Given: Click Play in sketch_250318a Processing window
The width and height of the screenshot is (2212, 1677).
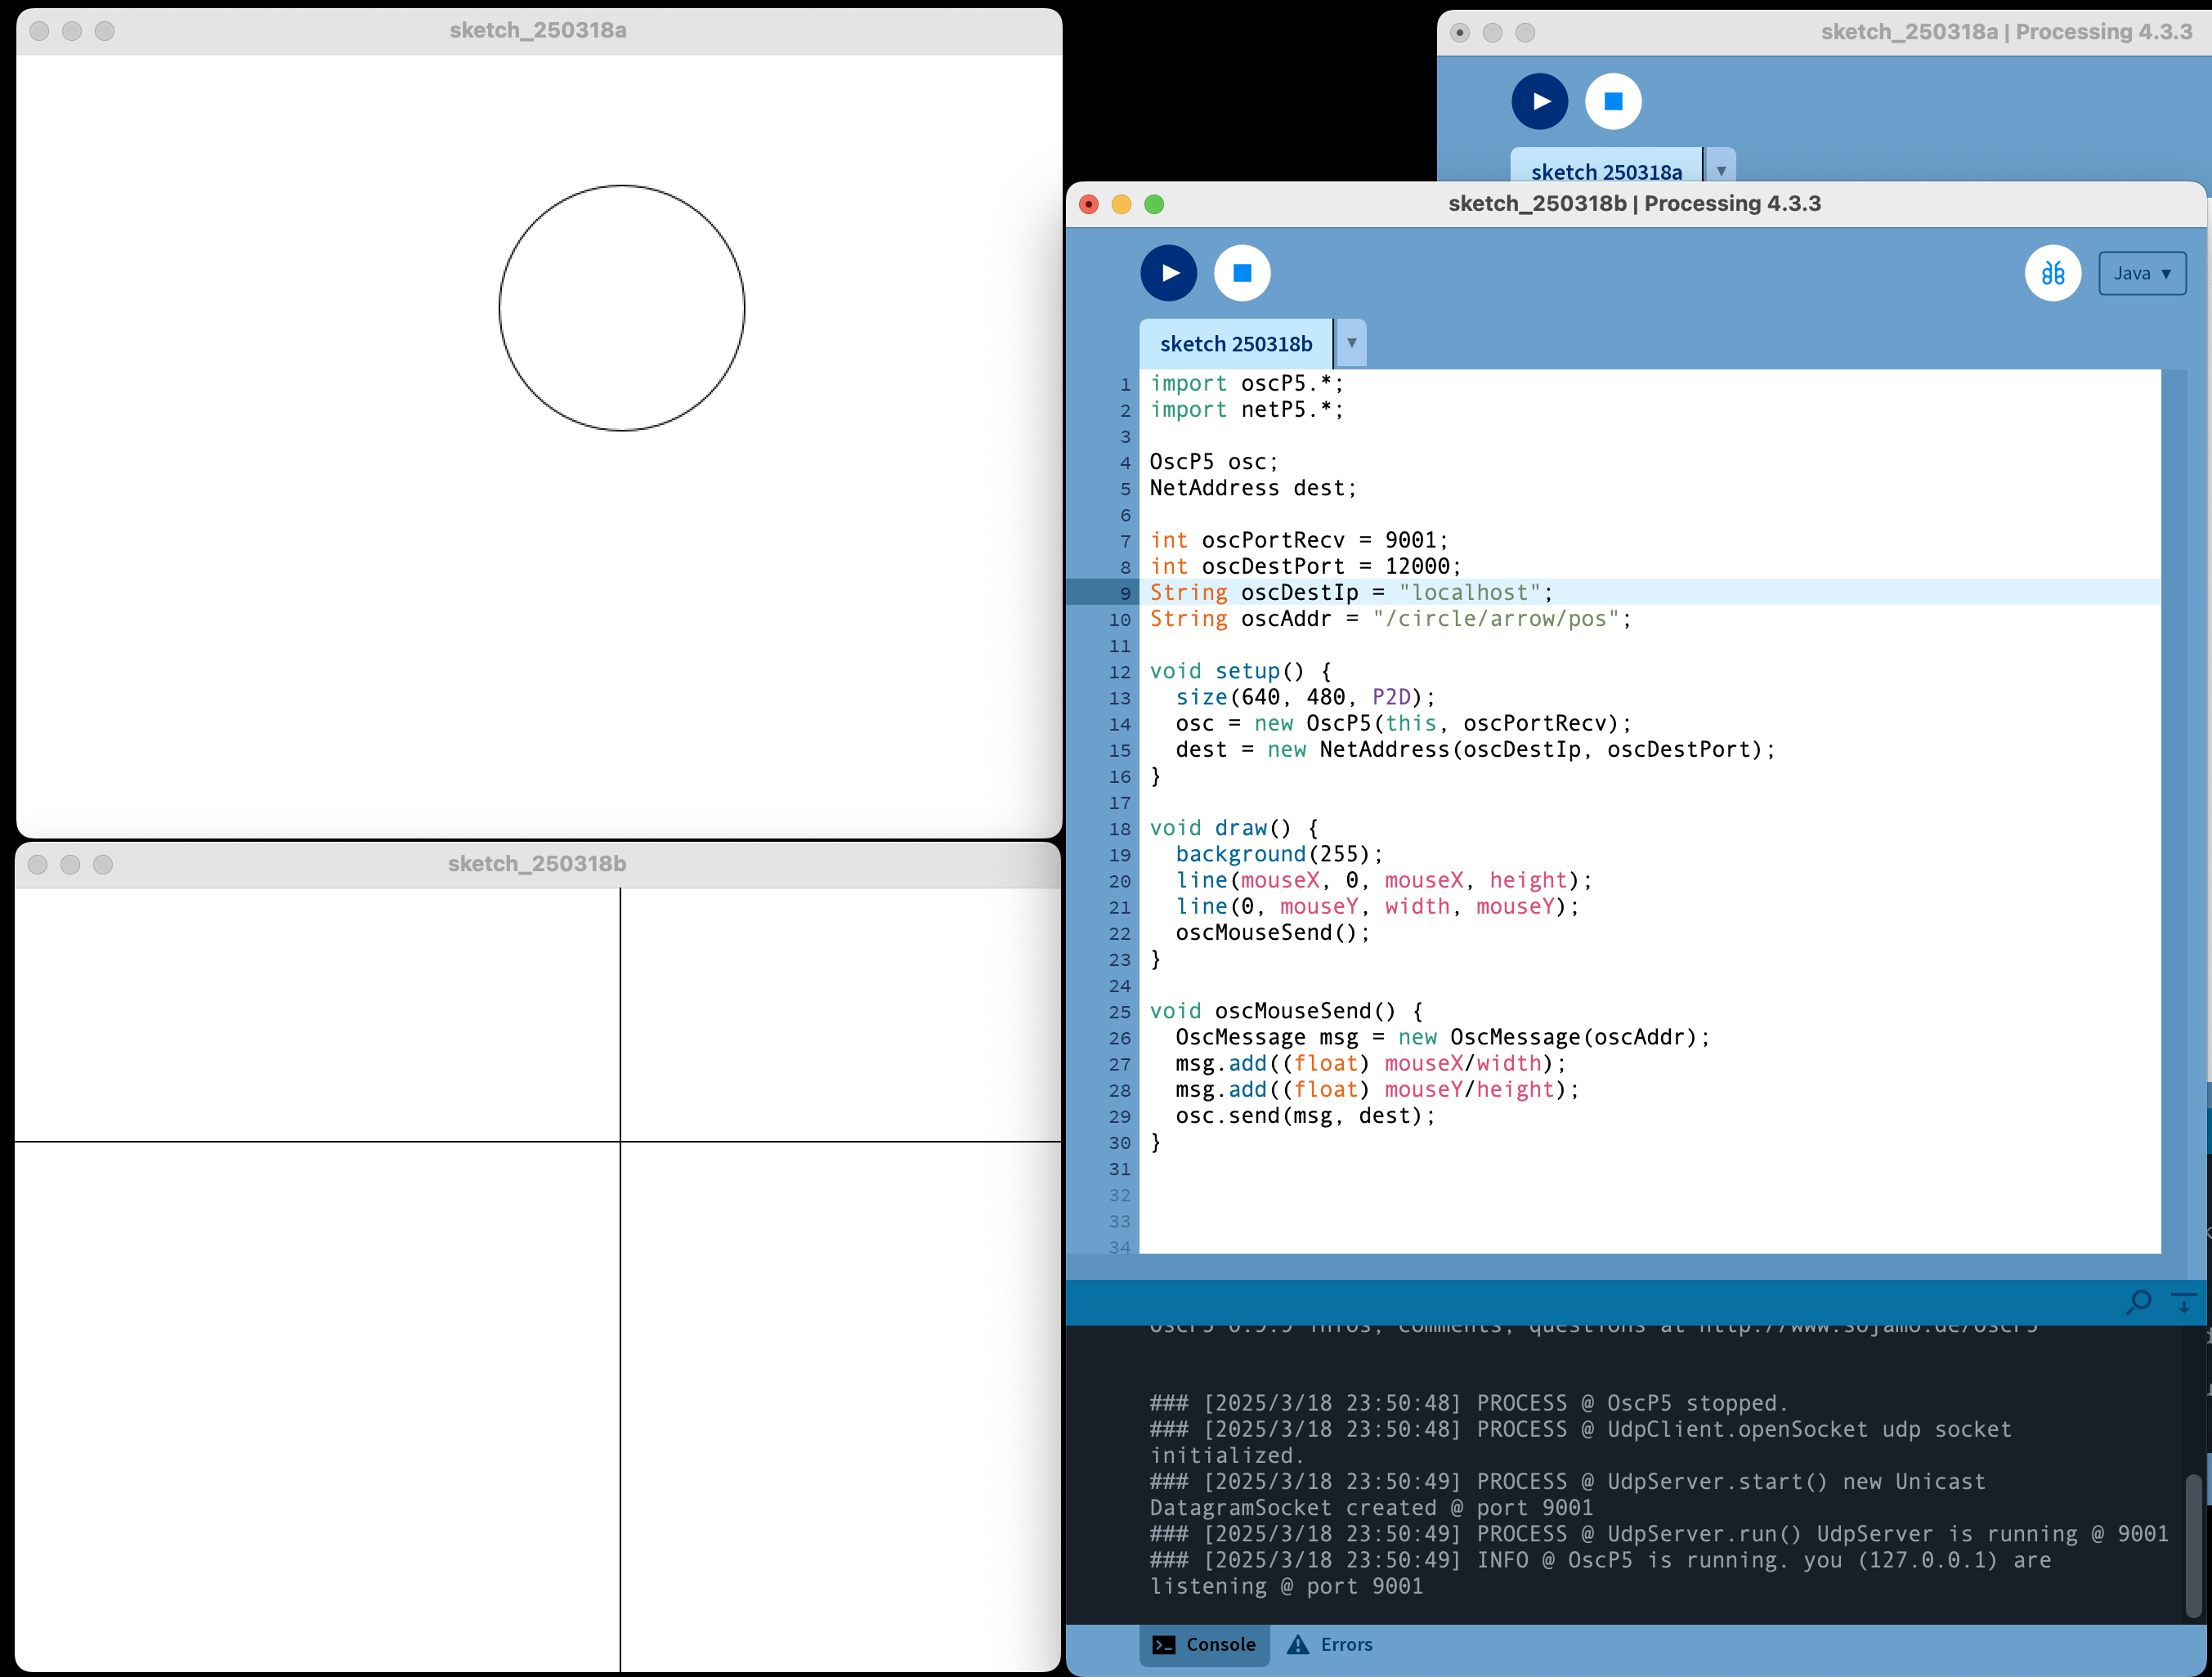Looking at the screenshot, I should tap(1539, 101).
